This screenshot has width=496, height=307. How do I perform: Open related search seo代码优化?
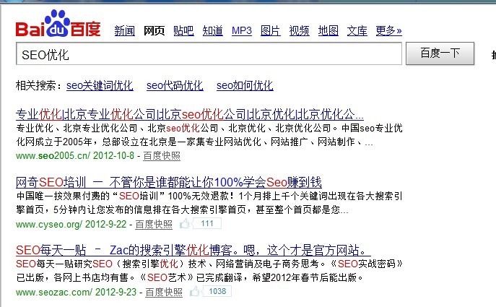pos(175,85)
